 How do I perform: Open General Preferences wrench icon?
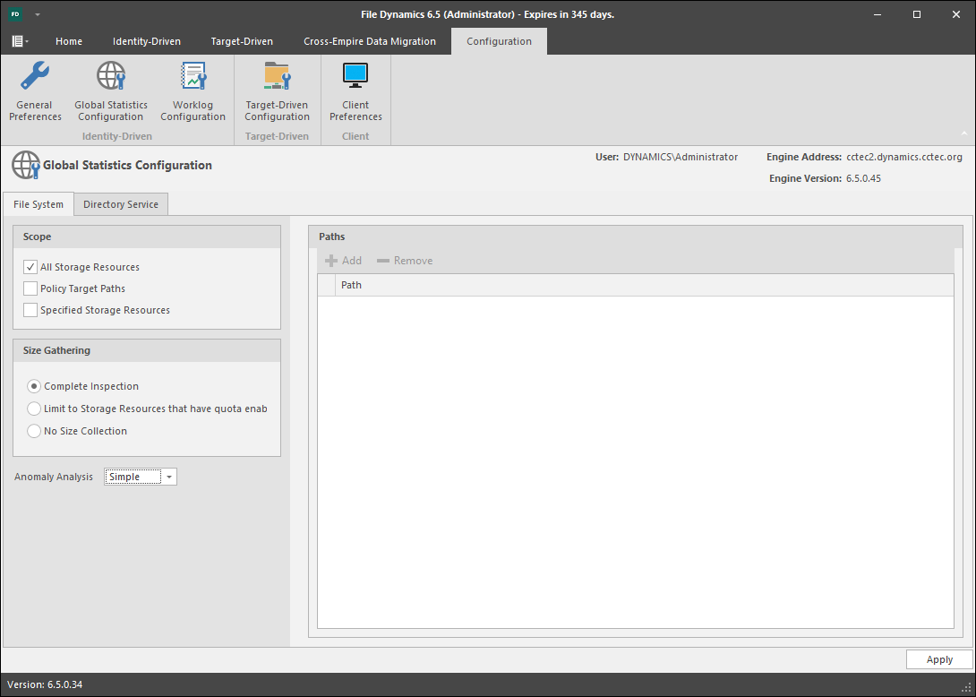[x=35, y=77]
